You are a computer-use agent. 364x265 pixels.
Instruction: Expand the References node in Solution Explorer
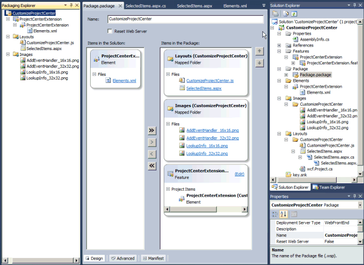[279, 45]
